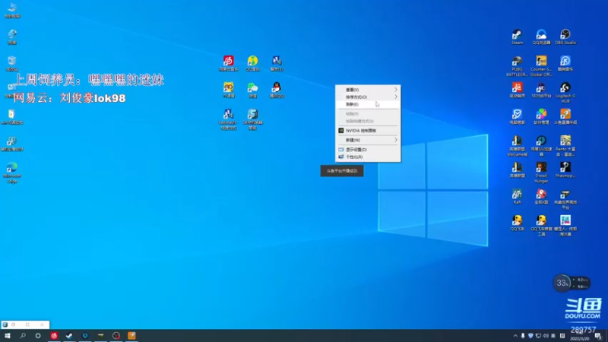Open taskbar search magnifier
Image resolution: width=608 pixels, height=342 pixels.
tap(23, 336)
